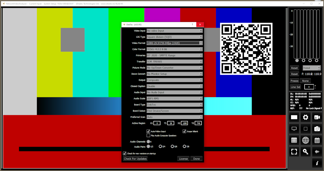This screenshot has width=324, height=171.
Task: Enable the Auto Follow Input checkbox
Action: click(148, 131)
